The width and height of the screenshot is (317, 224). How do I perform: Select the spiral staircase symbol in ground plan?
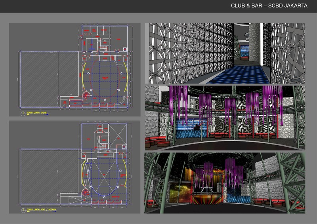[86, 95]
